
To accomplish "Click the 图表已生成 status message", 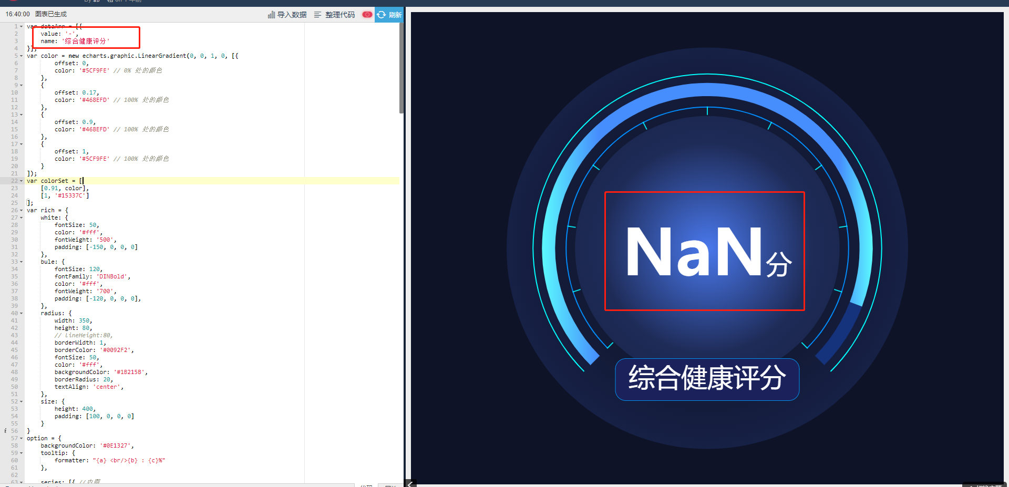I will coord(51,14).
